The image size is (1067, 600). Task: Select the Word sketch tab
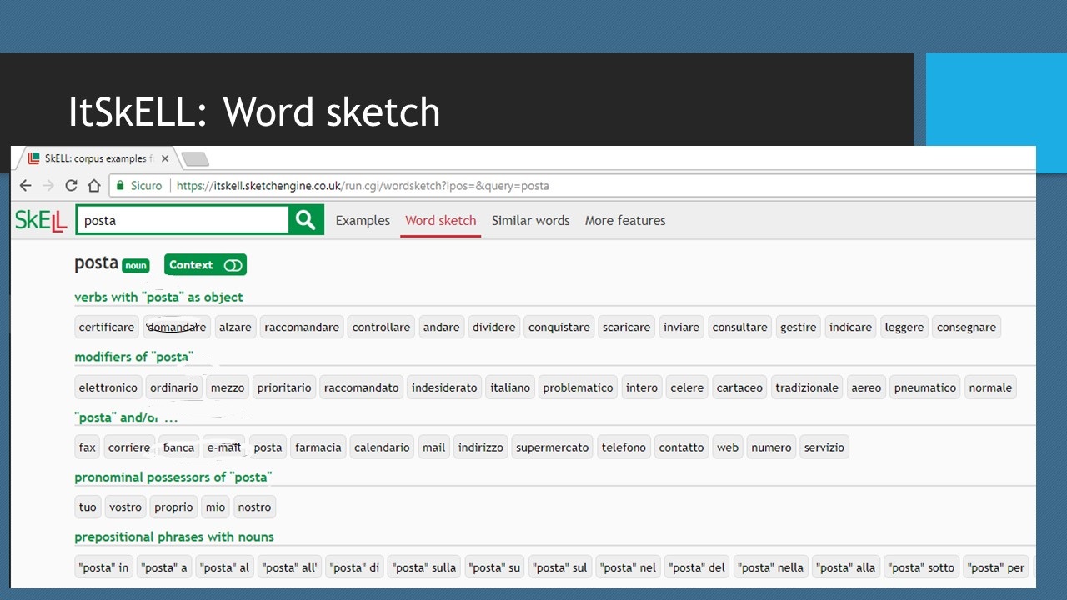[440, 221]
